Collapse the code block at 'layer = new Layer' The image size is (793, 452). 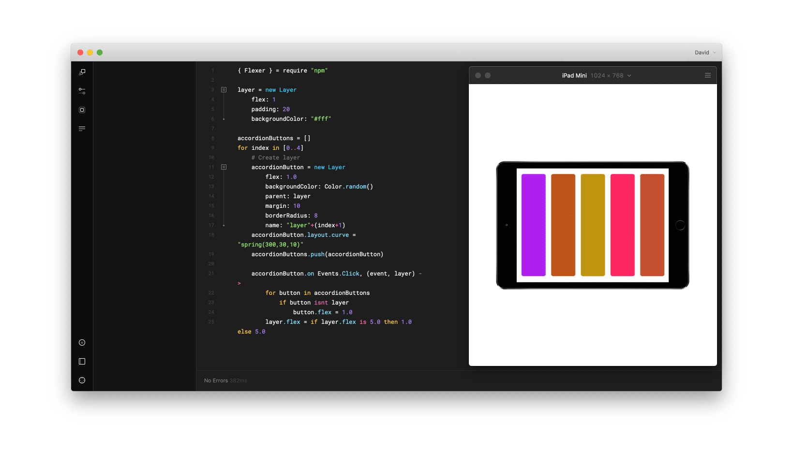pyautogui.click(x=224, y=90)
